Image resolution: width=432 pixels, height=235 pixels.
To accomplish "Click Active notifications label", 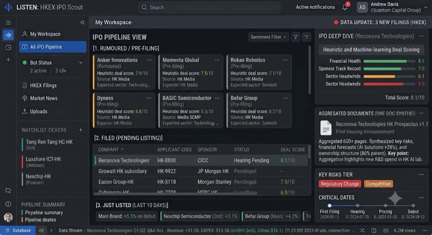I will coord(315,7).
